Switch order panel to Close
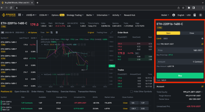Image resolution: width=205 pixels, height=112 pixels. [x=192, y=33]
